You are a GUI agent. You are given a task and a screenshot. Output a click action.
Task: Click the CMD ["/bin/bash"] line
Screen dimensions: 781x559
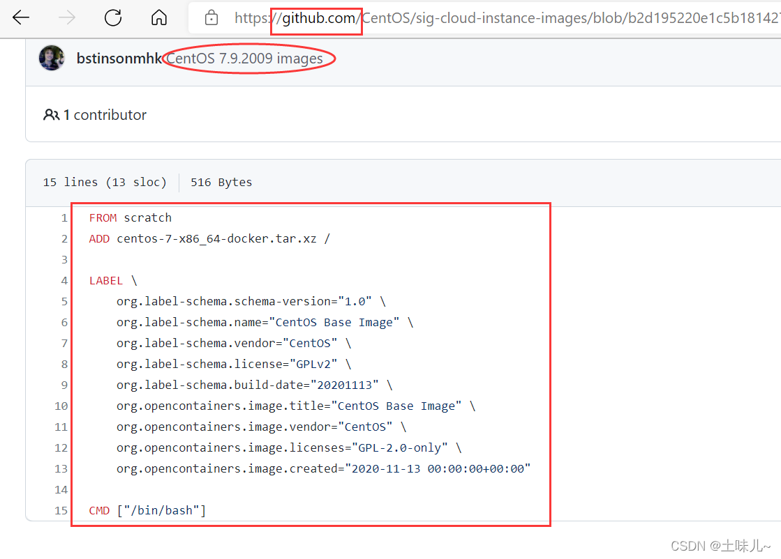147,510
